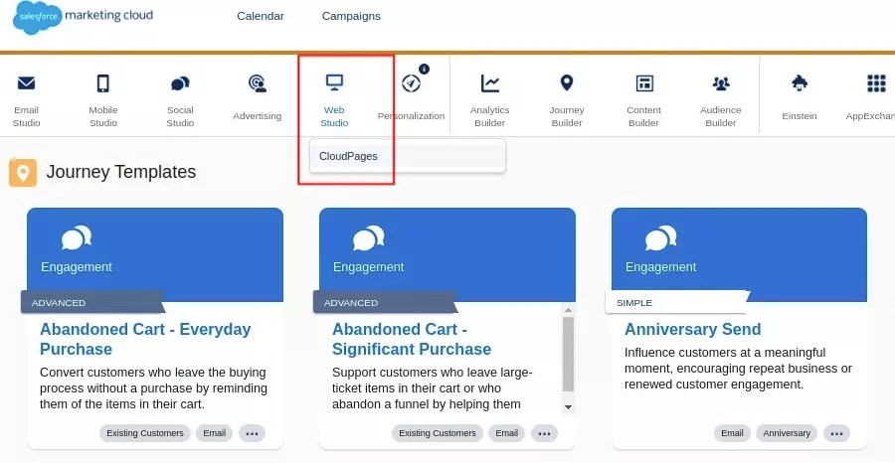Image resolution: width=895 pixels, height=463 pixels.
Task: Click the Journey Templates orange pin icon
Action: tap(23, 173)
